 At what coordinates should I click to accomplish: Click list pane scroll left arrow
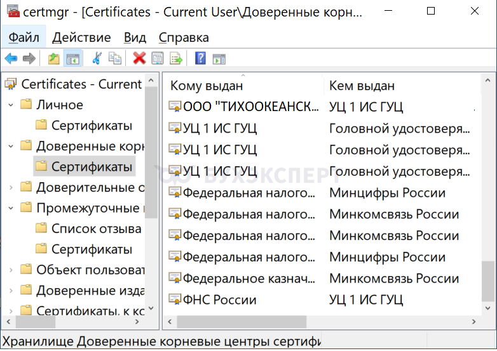click(170, 322)
